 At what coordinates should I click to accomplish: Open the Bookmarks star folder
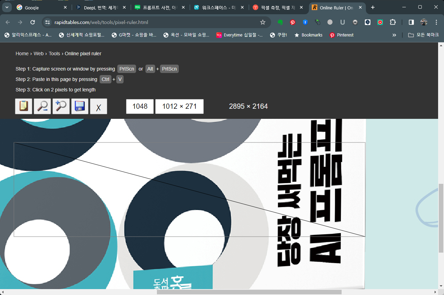[x=308, y=35]
